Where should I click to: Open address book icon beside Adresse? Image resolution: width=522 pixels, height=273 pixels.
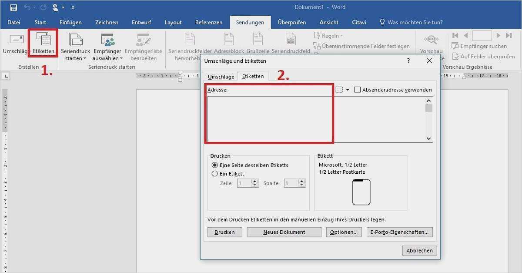click(x=340, y=90)
